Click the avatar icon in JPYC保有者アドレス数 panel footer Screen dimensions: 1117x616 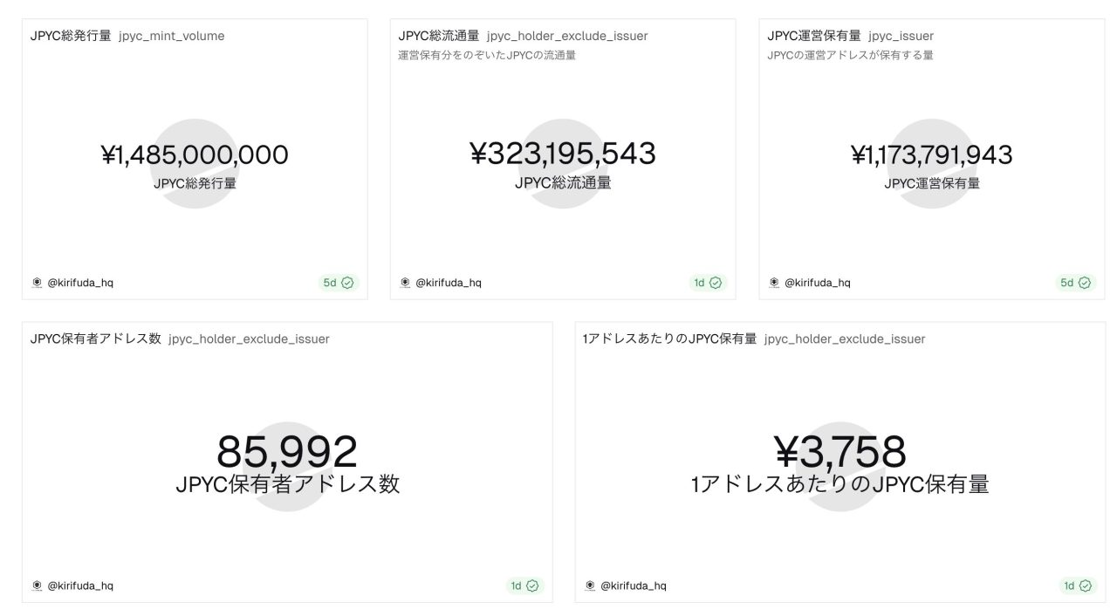click(x=37, y=585)
